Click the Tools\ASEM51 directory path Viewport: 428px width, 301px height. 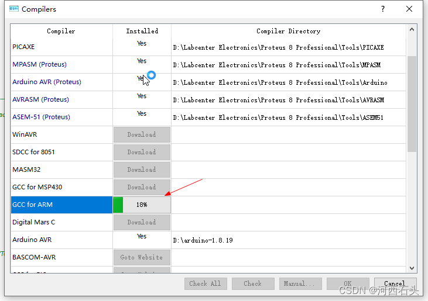click(278, 117)
